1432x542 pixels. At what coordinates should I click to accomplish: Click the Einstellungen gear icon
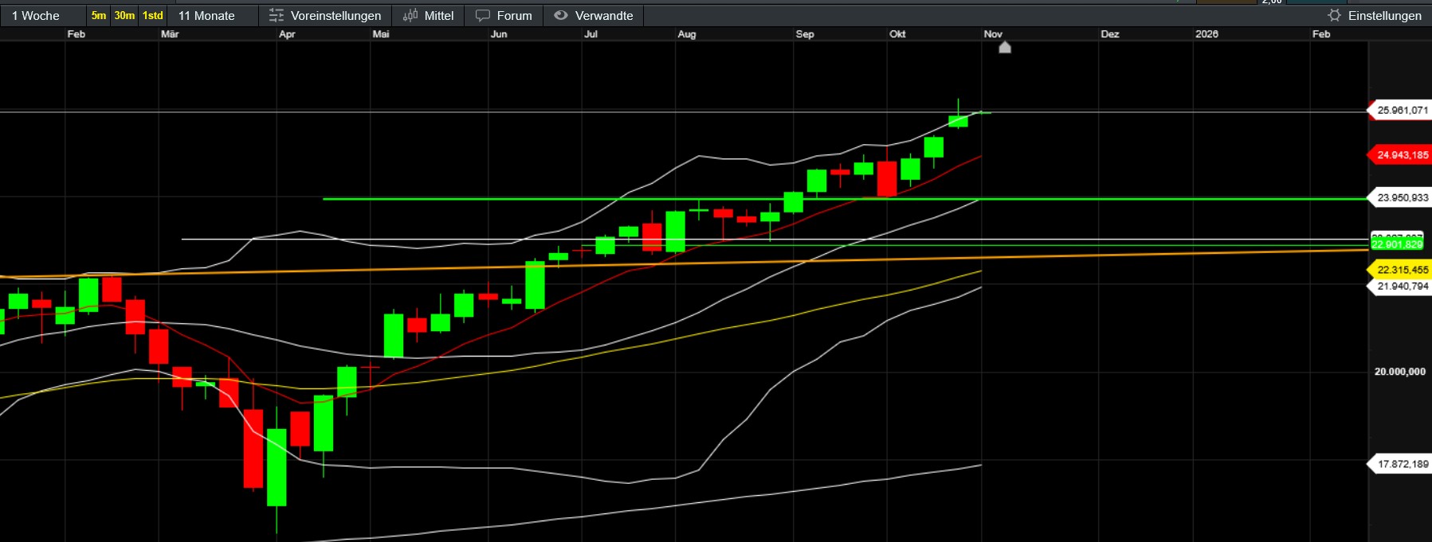pos(1334,16)
